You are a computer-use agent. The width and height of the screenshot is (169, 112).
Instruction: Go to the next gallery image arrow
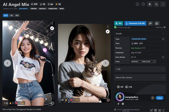pos(105,63)
